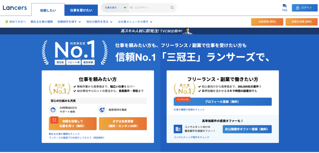
Task: Click the consultant building icon
Action: coord(178,129)
